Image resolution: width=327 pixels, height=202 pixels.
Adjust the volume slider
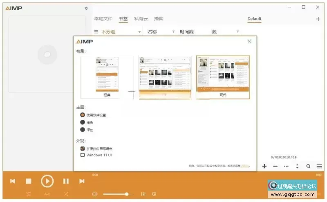(x=127, y=194)
